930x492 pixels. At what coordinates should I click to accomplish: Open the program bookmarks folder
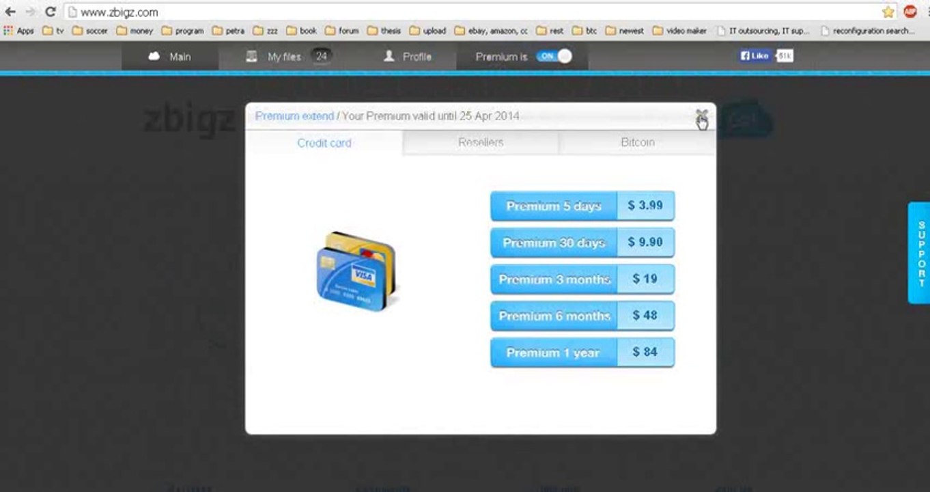[x=182, y=31]
